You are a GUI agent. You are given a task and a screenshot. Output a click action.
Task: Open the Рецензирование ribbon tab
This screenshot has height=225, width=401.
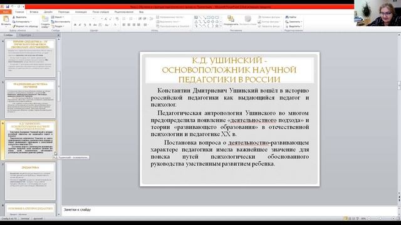coord(124,12)
